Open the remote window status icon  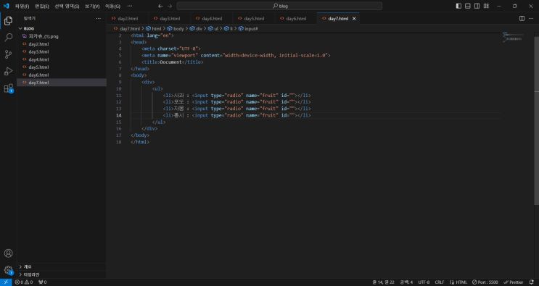point(6,282)
